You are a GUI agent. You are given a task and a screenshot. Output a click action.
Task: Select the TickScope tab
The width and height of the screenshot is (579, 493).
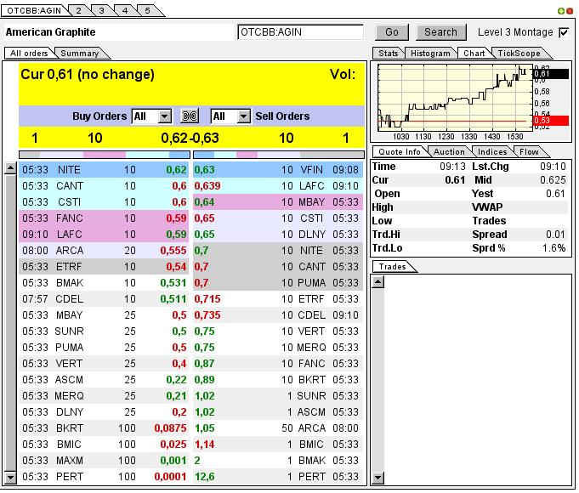click(x=518, y=54)
